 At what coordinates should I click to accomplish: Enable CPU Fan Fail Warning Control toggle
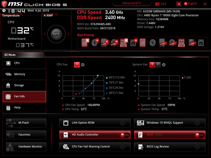[122, 147]
